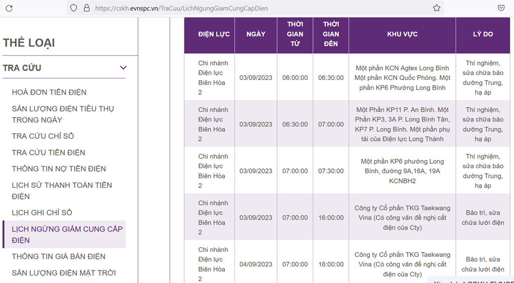Select TRA CỨU CHỈ SỐ link
This screenshot has width=514, height=283.
pyautogui.click(x=43, y=136)
